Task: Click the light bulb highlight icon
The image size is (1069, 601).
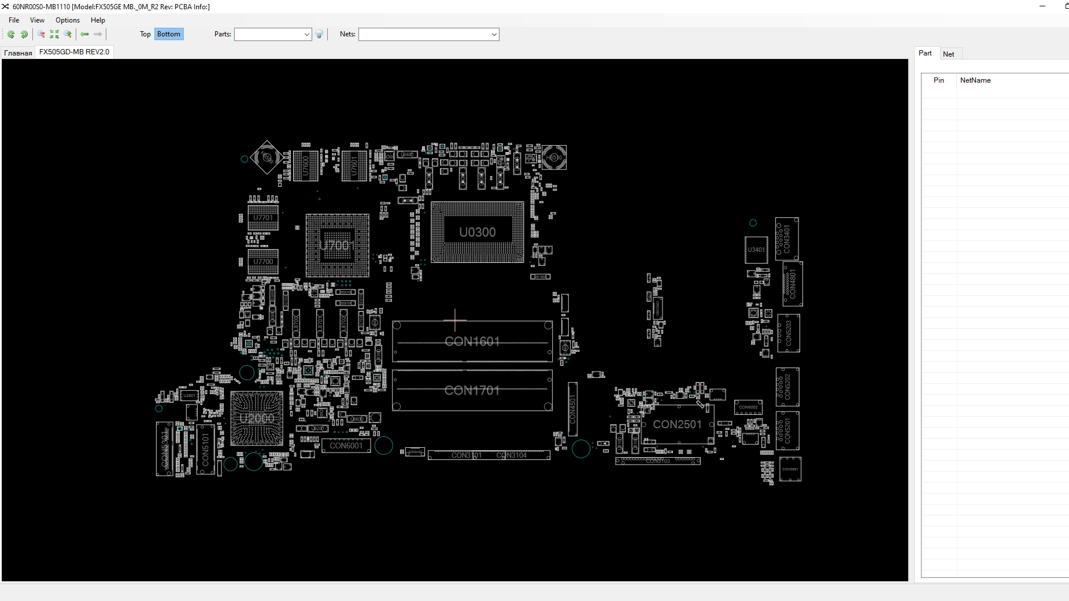Action: (x=319, y=35)
